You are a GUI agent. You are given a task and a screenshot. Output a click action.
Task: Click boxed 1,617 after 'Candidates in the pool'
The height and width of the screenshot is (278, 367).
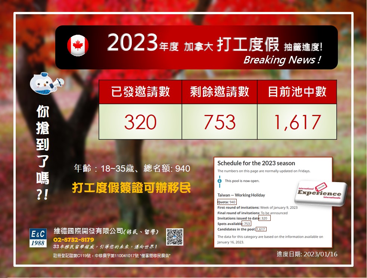[261, 229]
